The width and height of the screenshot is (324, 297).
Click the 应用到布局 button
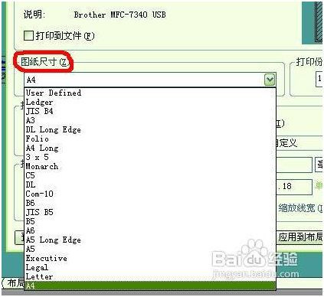(x=299, y=237)
